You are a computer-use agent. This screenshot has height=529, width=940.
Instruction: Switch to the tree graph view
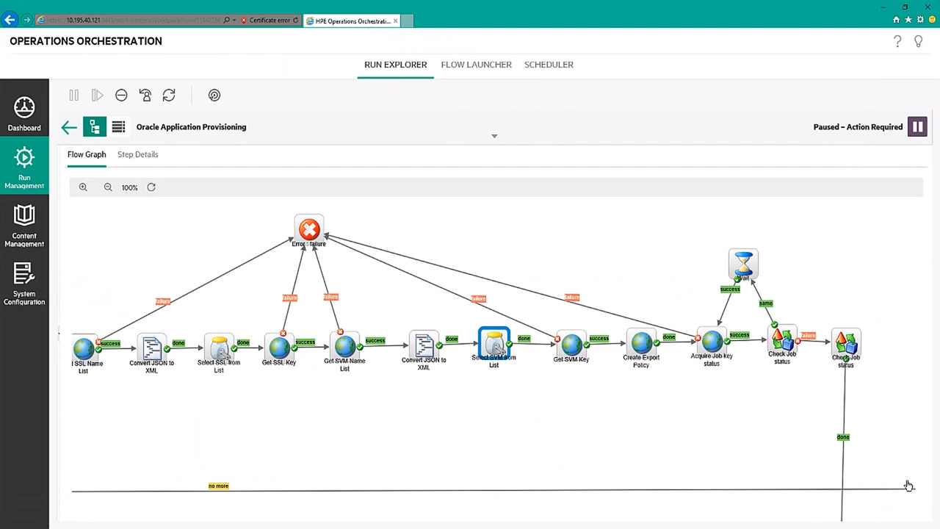click(94, 127)
